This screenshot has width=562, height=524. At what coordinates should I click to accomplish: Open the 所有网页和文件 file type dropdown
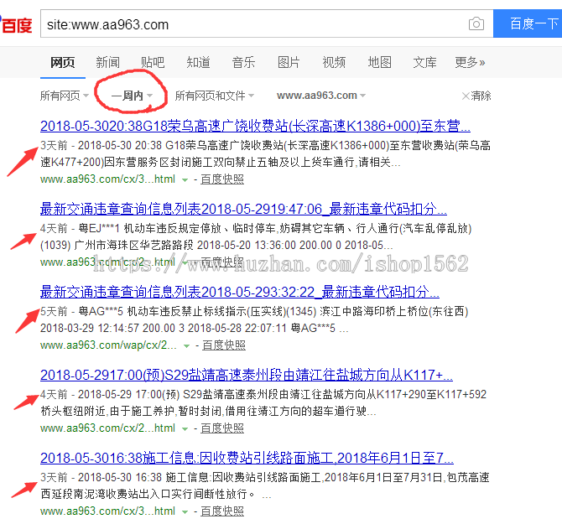tap(215, 96)
